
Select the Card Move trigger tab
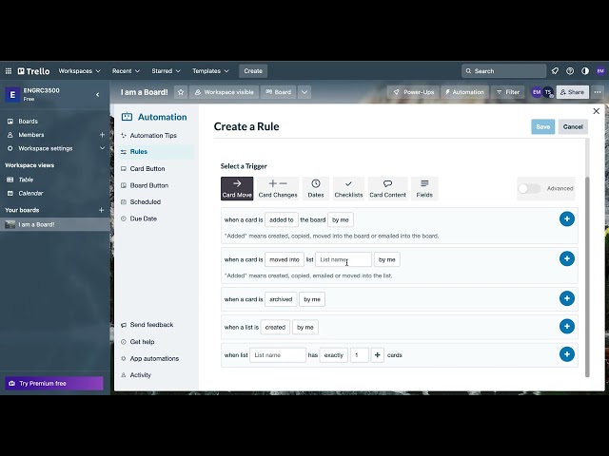237,188
